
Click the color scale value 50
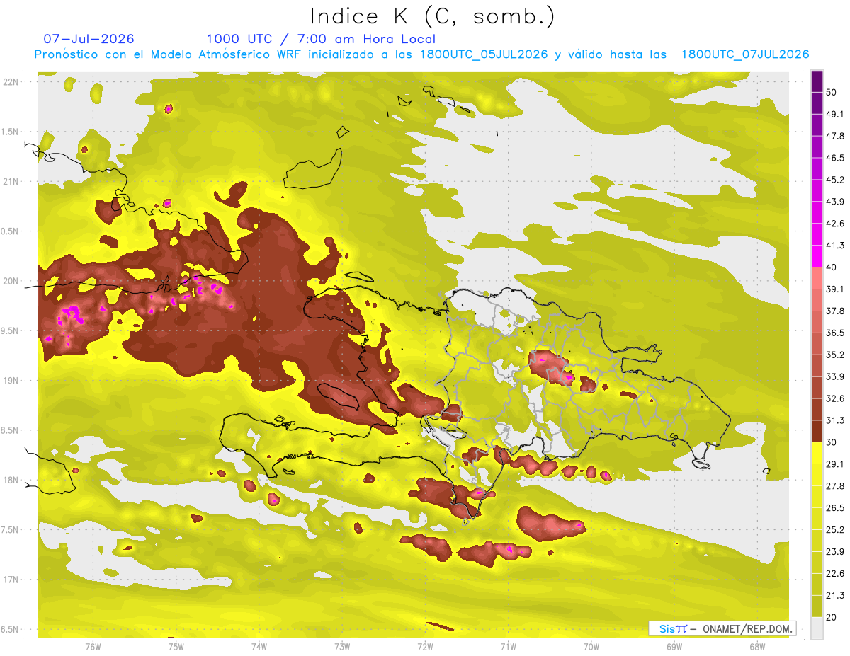tap(832, 92)
